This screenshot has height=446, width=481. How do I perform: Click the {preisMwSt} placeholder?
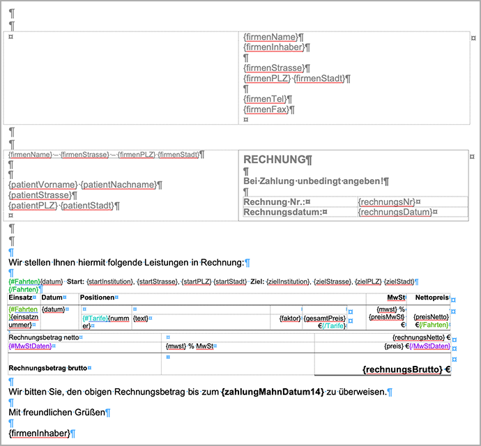point(386,317)
